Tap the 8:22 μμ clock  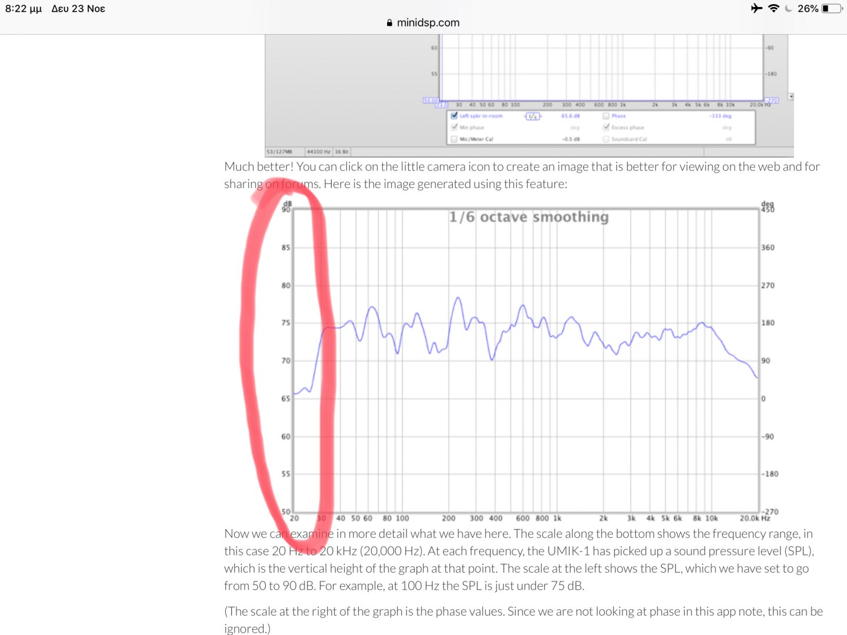click(24, 9)
